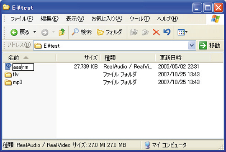Expand the address bar dropdown

192,46
